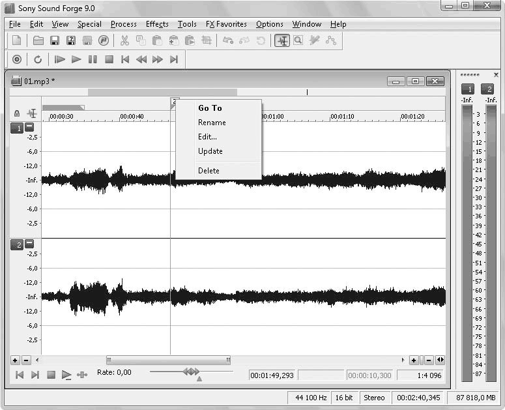Click the New file icon in toolbar
This screenshot has width=505, height=410.
(17, 40)
